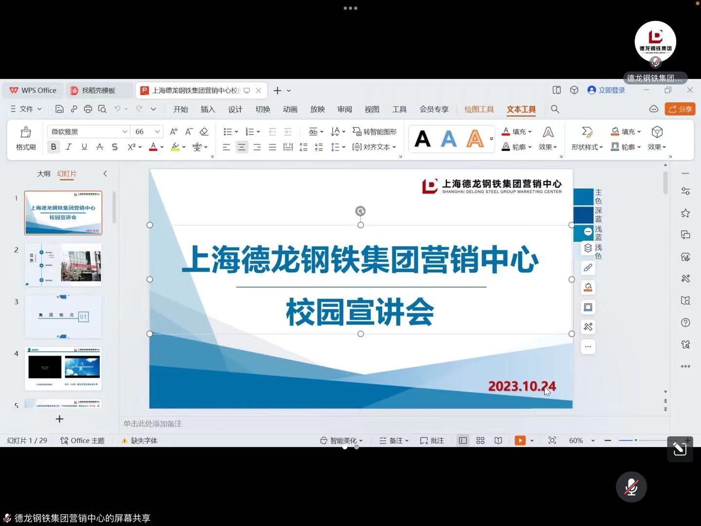Screen dimensions: 701x526
Task: Click the help question mark sidebar icon
Action: [x=685, y=322]
